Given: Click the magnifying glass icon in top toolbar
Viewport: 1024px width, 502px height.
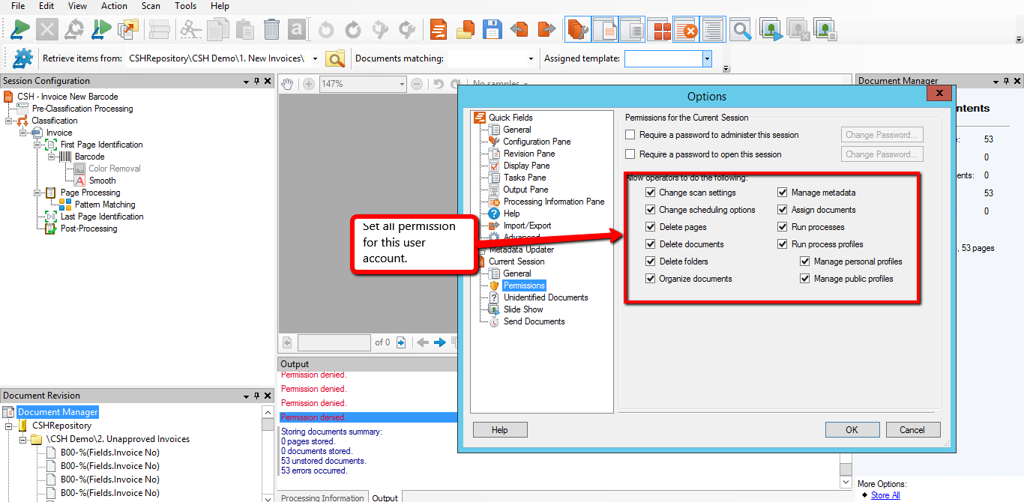Looking at the screenshot, I should [741, 30].
